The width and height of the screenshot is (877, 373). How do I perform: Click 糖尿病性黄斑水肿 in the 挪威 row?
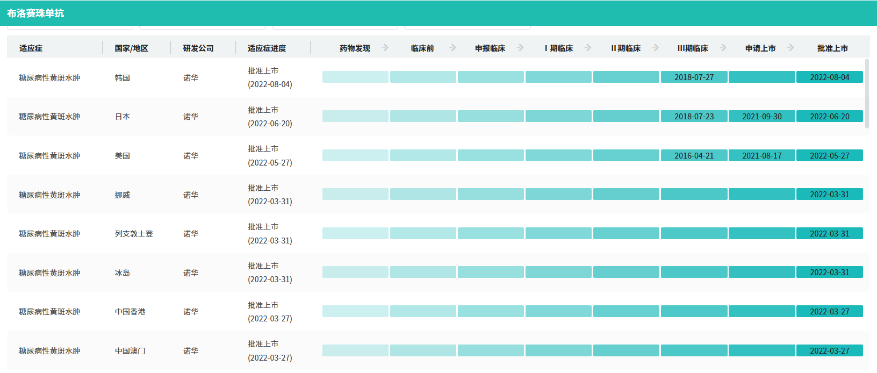point(49,195)
